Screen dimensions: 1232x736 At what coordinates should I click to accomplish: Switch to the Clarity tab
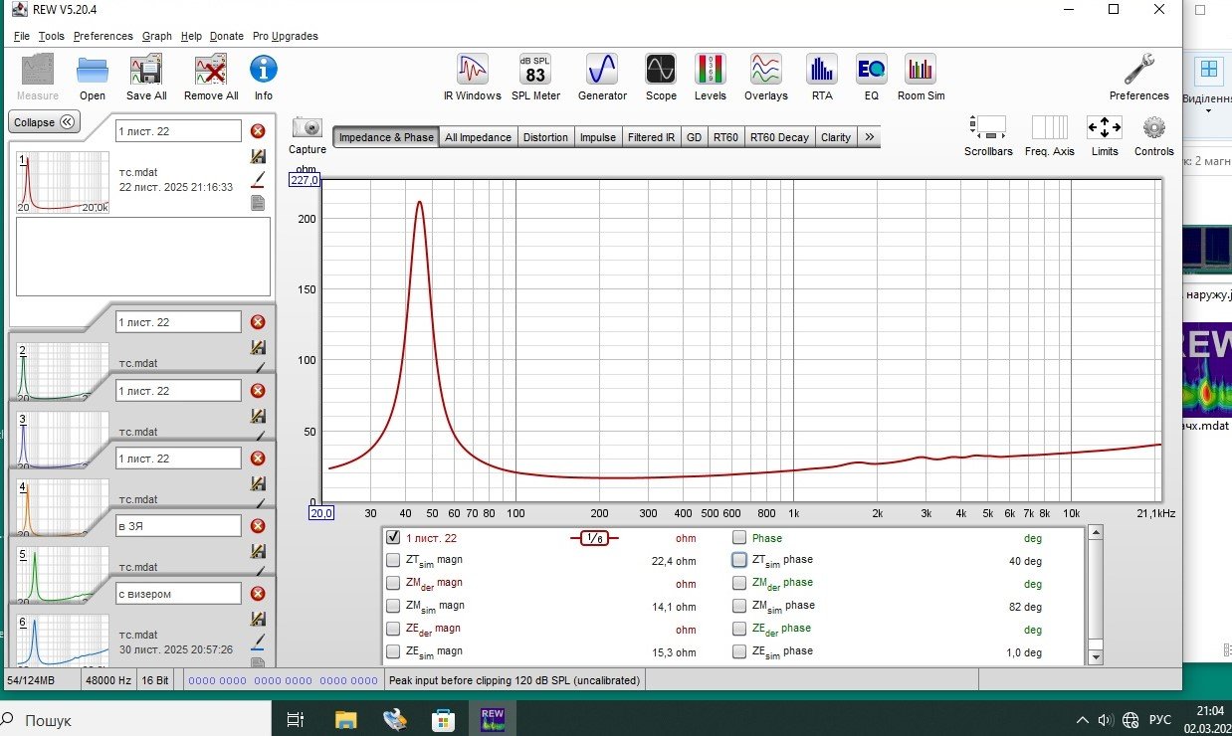tap(836, 137)
